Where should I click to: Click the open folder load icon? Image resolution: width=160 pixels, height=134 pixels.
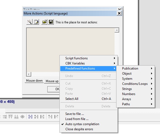(44, 22)
